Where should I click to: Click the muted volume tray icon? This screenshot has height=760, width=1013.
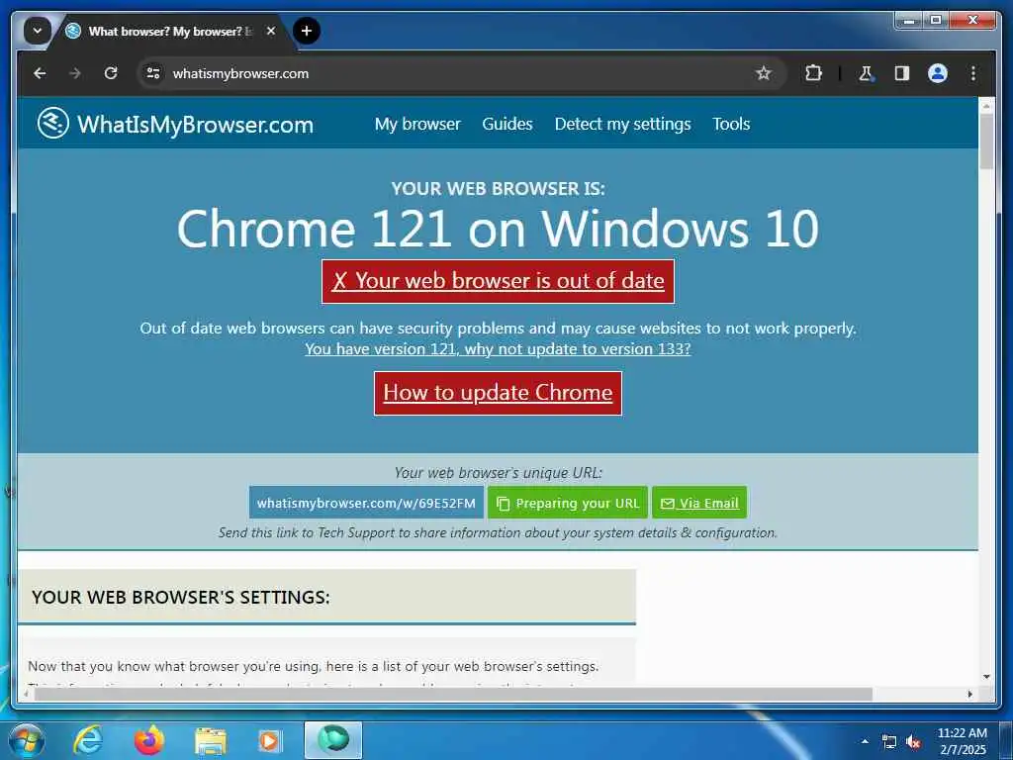(913, 742)
